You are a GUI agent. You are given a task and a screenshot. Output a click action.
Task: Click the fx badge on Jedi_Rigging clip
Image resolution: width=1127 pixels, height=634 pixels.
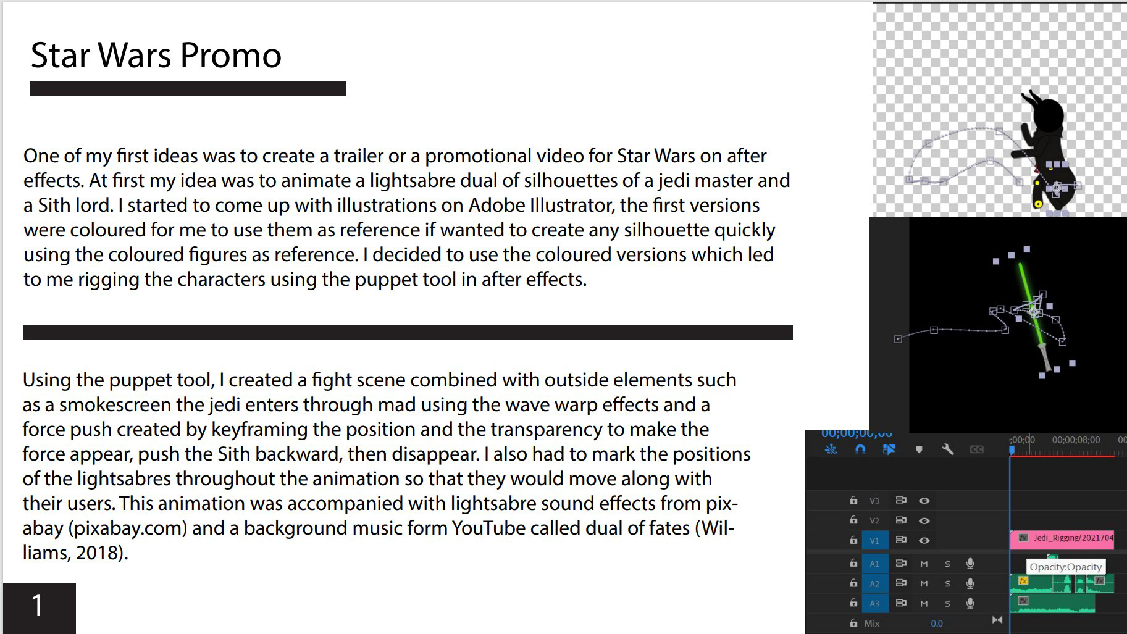1023,538
